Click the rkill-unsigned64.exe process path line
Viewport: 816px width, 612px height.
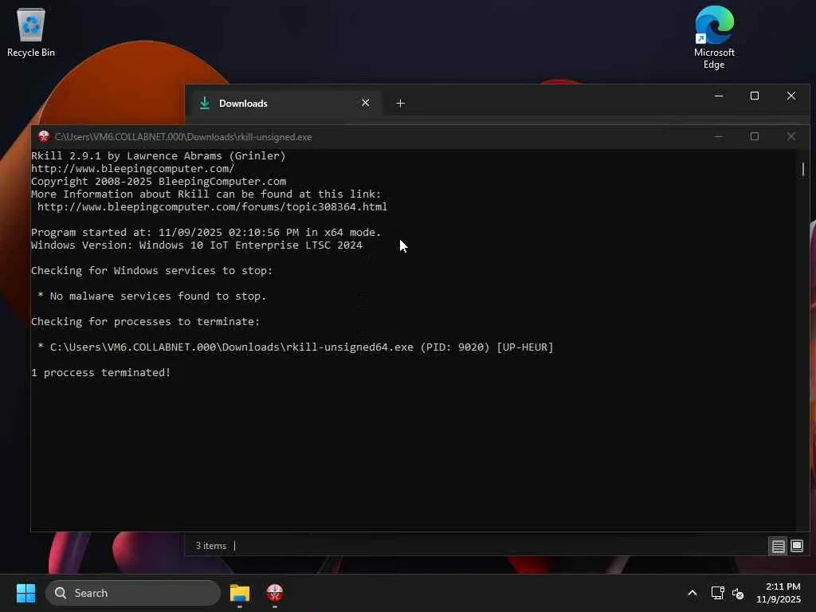click(296, 347)
